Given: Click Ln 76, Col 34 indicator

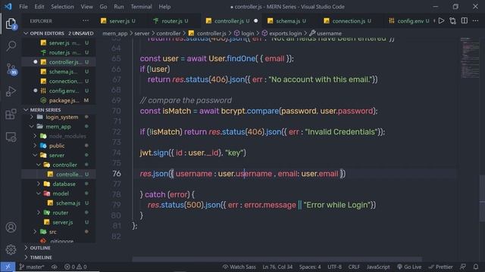Looking at the screenshot, I should tap(277, 267).
